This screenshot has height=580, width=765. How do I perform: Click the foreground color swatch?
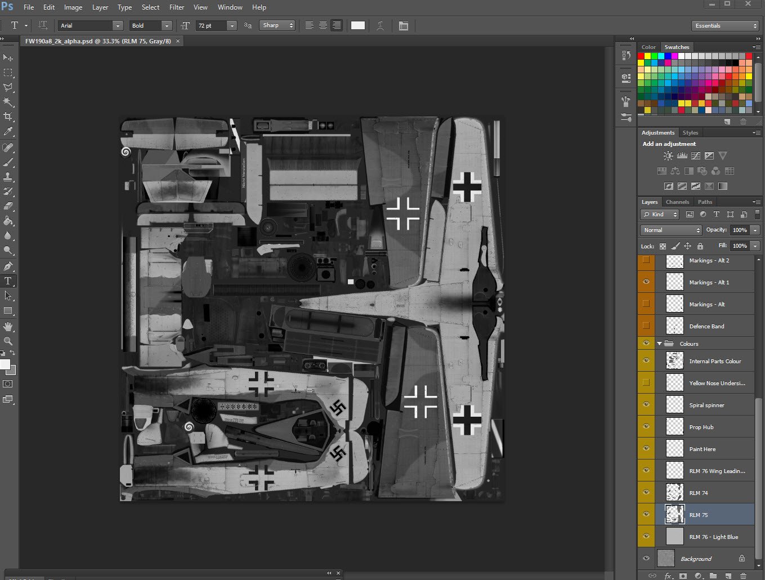(5, 365)
